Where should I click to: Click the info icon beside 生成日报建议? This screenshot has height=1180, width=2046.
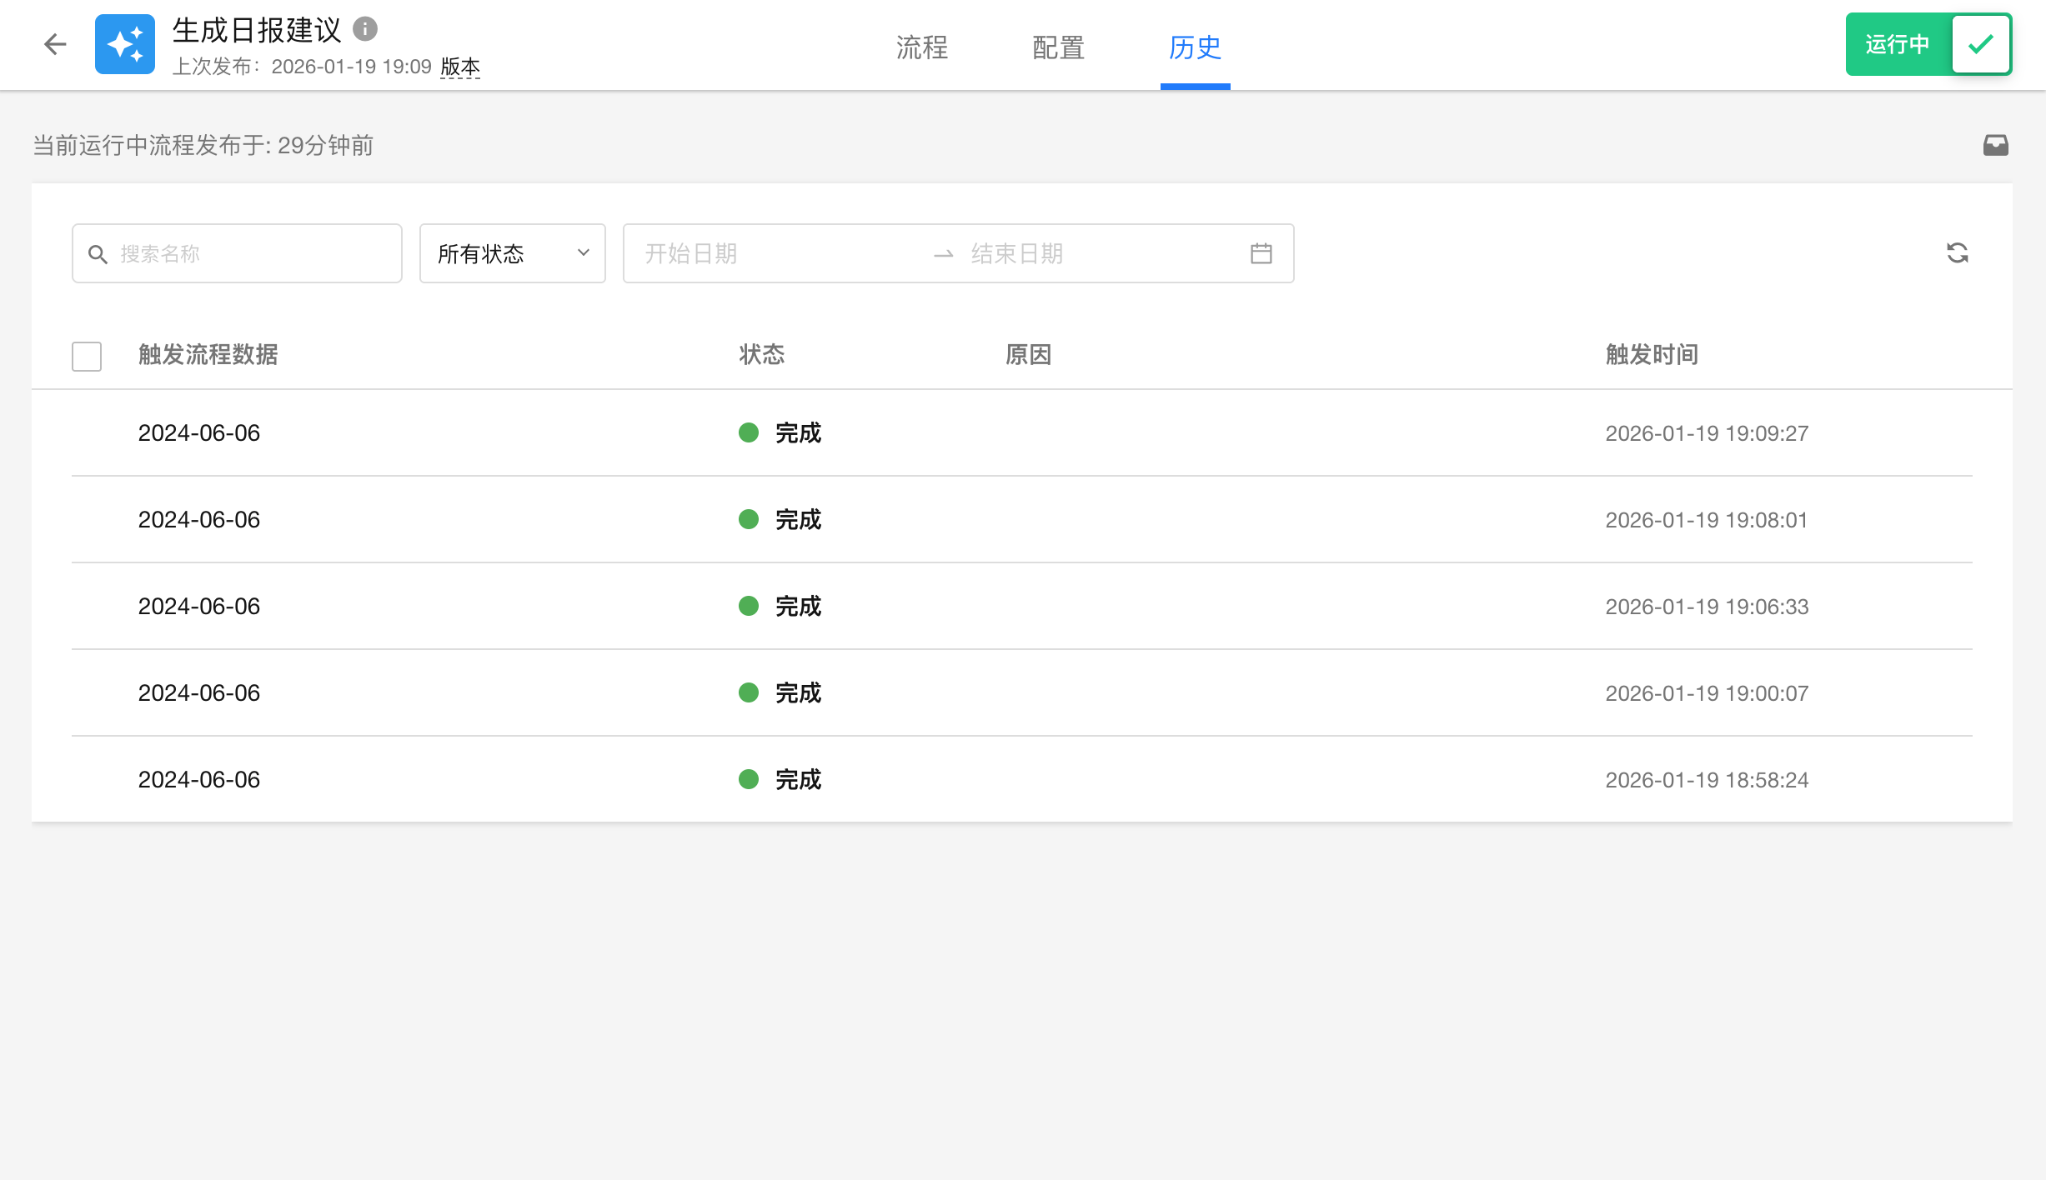[x=365, y=29]
